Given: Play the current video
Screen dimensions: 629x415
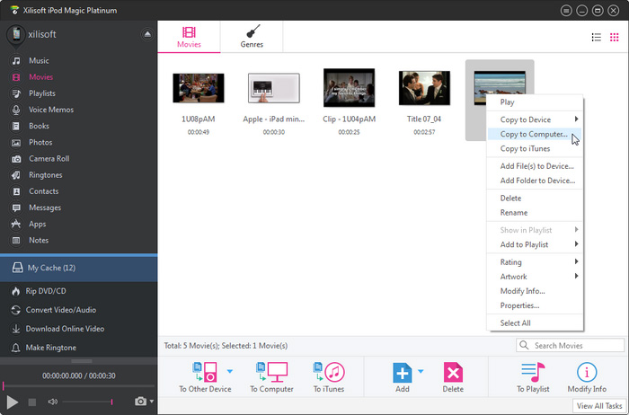Looking at the screenshot, I should pyautogui.click(x=12, y=402).
